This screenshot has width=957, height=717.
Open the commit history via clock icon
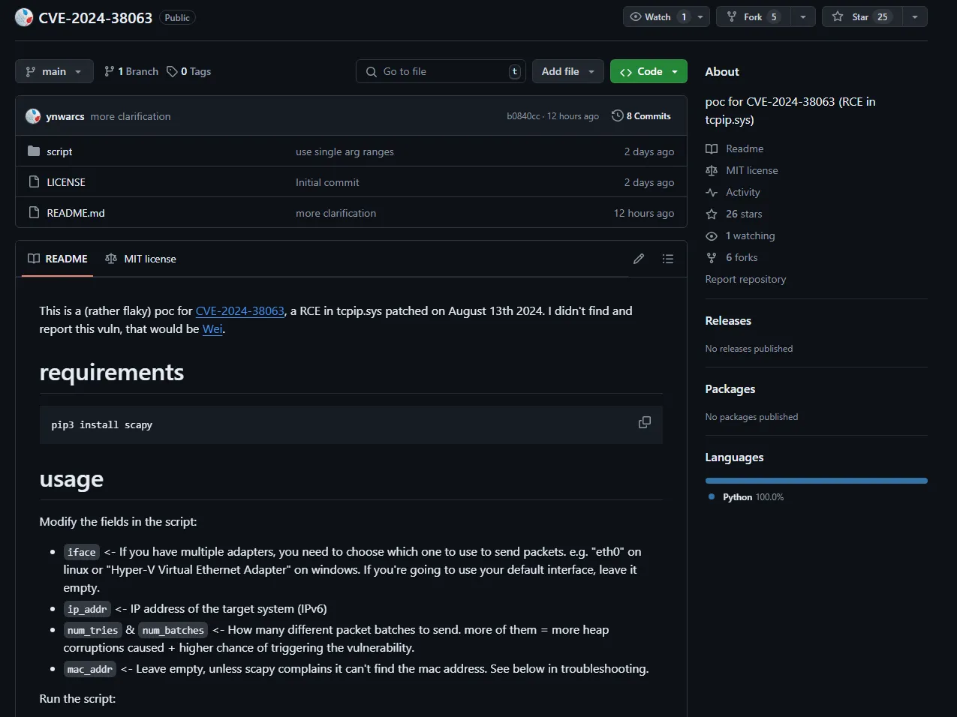(618, 115)
